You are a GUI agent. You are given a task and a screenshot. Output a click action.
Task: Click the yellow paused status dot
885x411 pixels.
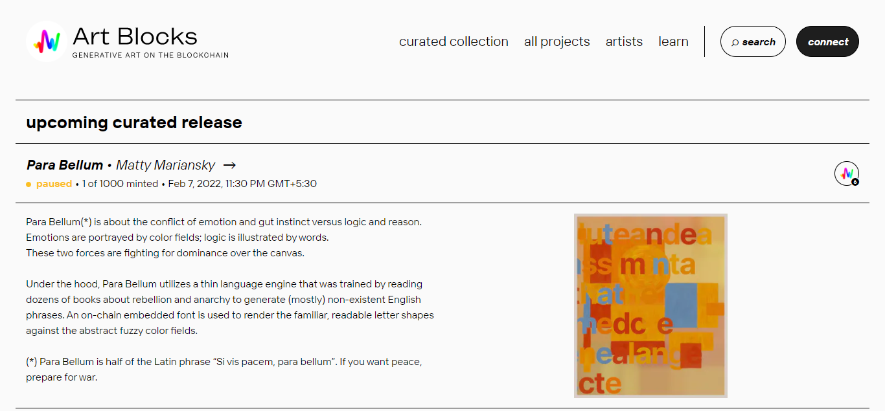click(x=29, y=184)
